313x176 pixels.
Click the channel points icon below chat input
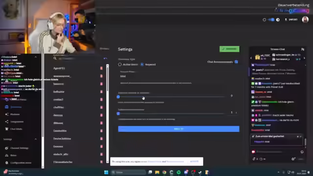[254, 159]
